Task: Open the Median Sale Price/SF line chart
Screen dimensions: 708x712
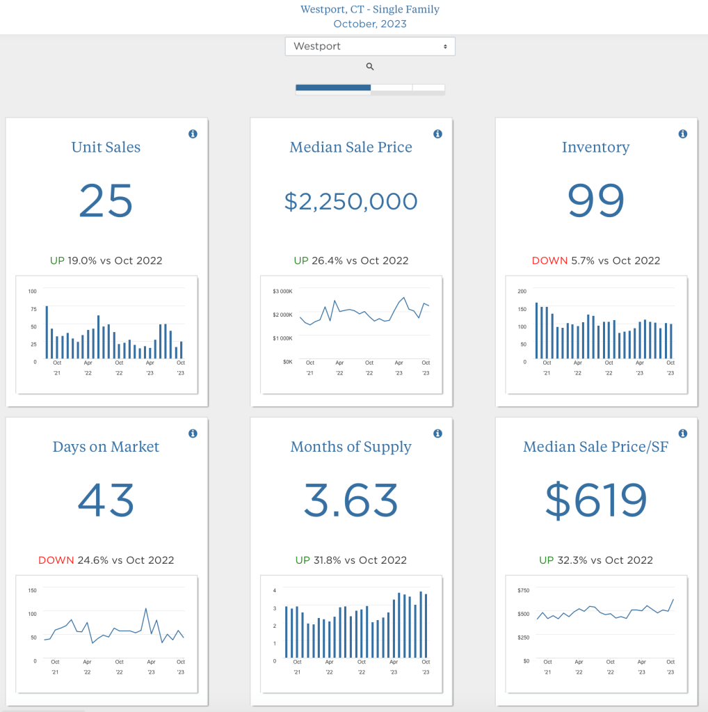Action: pyautogui.click(x=597, y=633)
